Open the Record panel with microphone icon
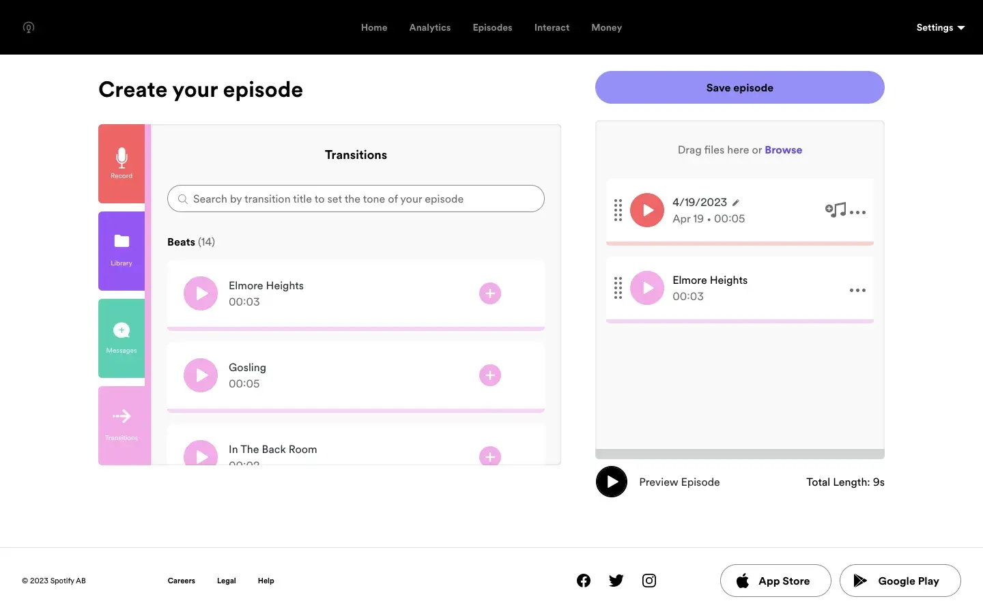The image size is (983, 614). coord(122,164)
